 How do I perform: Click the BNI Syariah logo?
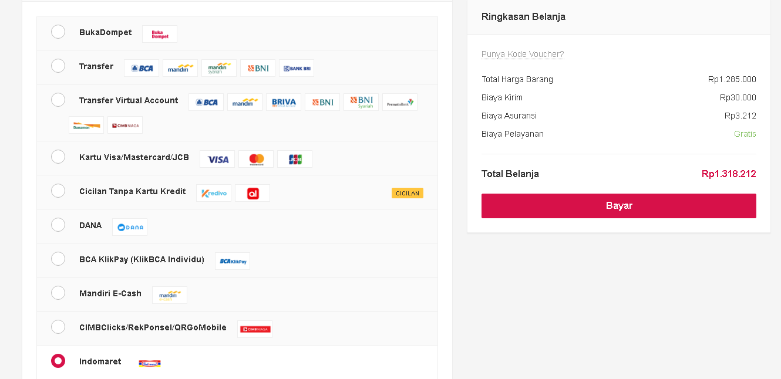coord(361,102)
